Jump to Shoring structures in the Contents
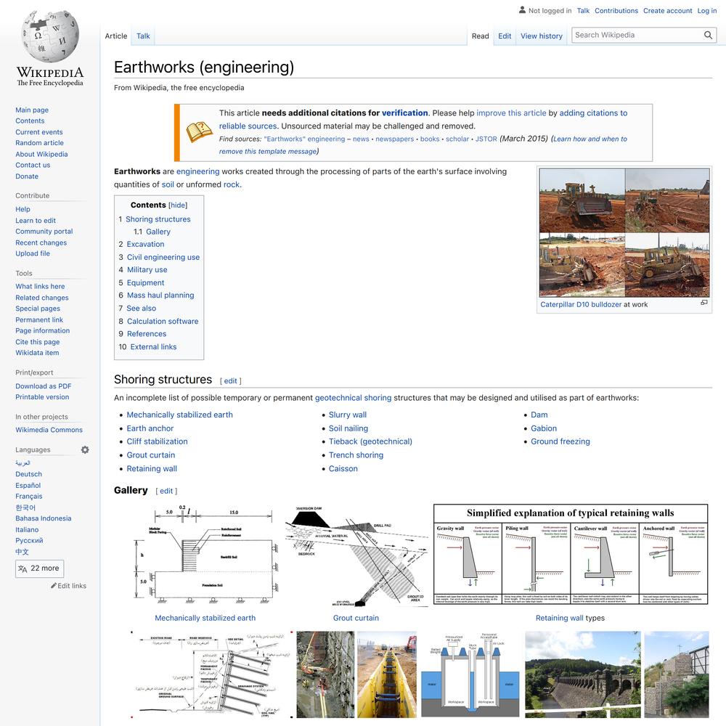Screen dimensions: 726x726 point(158,219)
